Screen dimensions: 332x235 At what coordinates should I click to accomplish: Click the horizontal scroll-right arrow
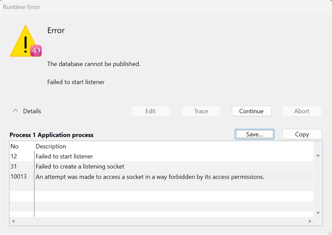tap(310, 221)
